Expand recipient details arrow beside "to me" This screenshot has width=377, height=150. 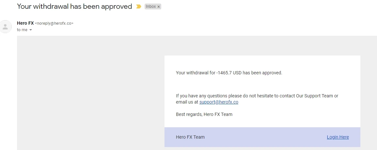pos(31,30)
